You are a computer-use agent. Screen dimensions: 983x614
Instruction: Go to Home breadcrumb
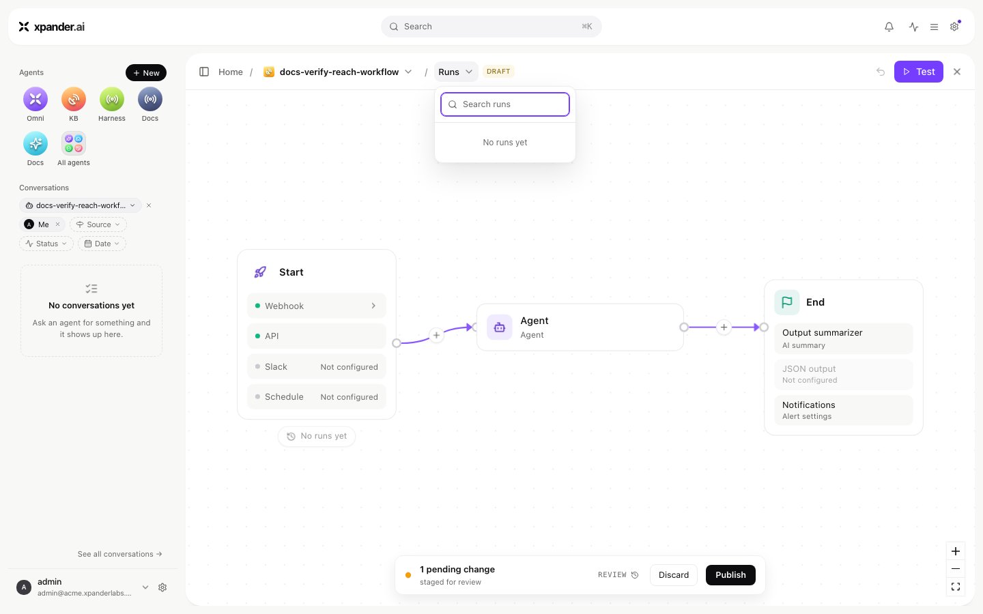[x=231, y=72]
